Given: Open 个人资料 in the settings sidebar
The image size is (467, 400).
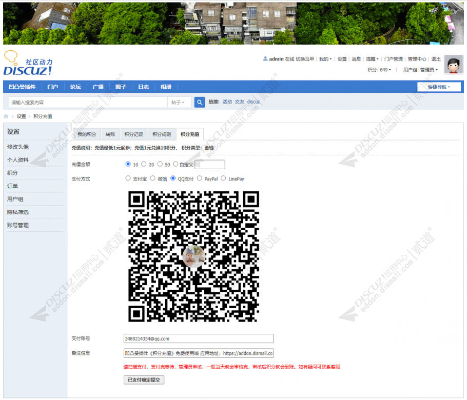Looking at the screenshot, I should (18, 160).
